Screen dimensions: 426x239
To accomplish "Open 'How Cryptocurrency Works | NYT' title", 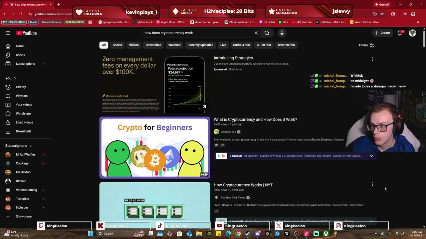I will (x=243, y=185).
